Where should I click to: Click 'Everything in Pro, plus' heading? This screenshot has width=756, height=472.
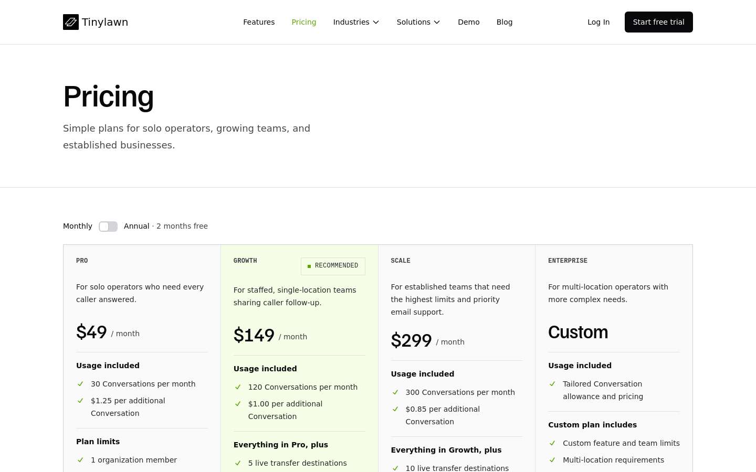coord(281,445)
